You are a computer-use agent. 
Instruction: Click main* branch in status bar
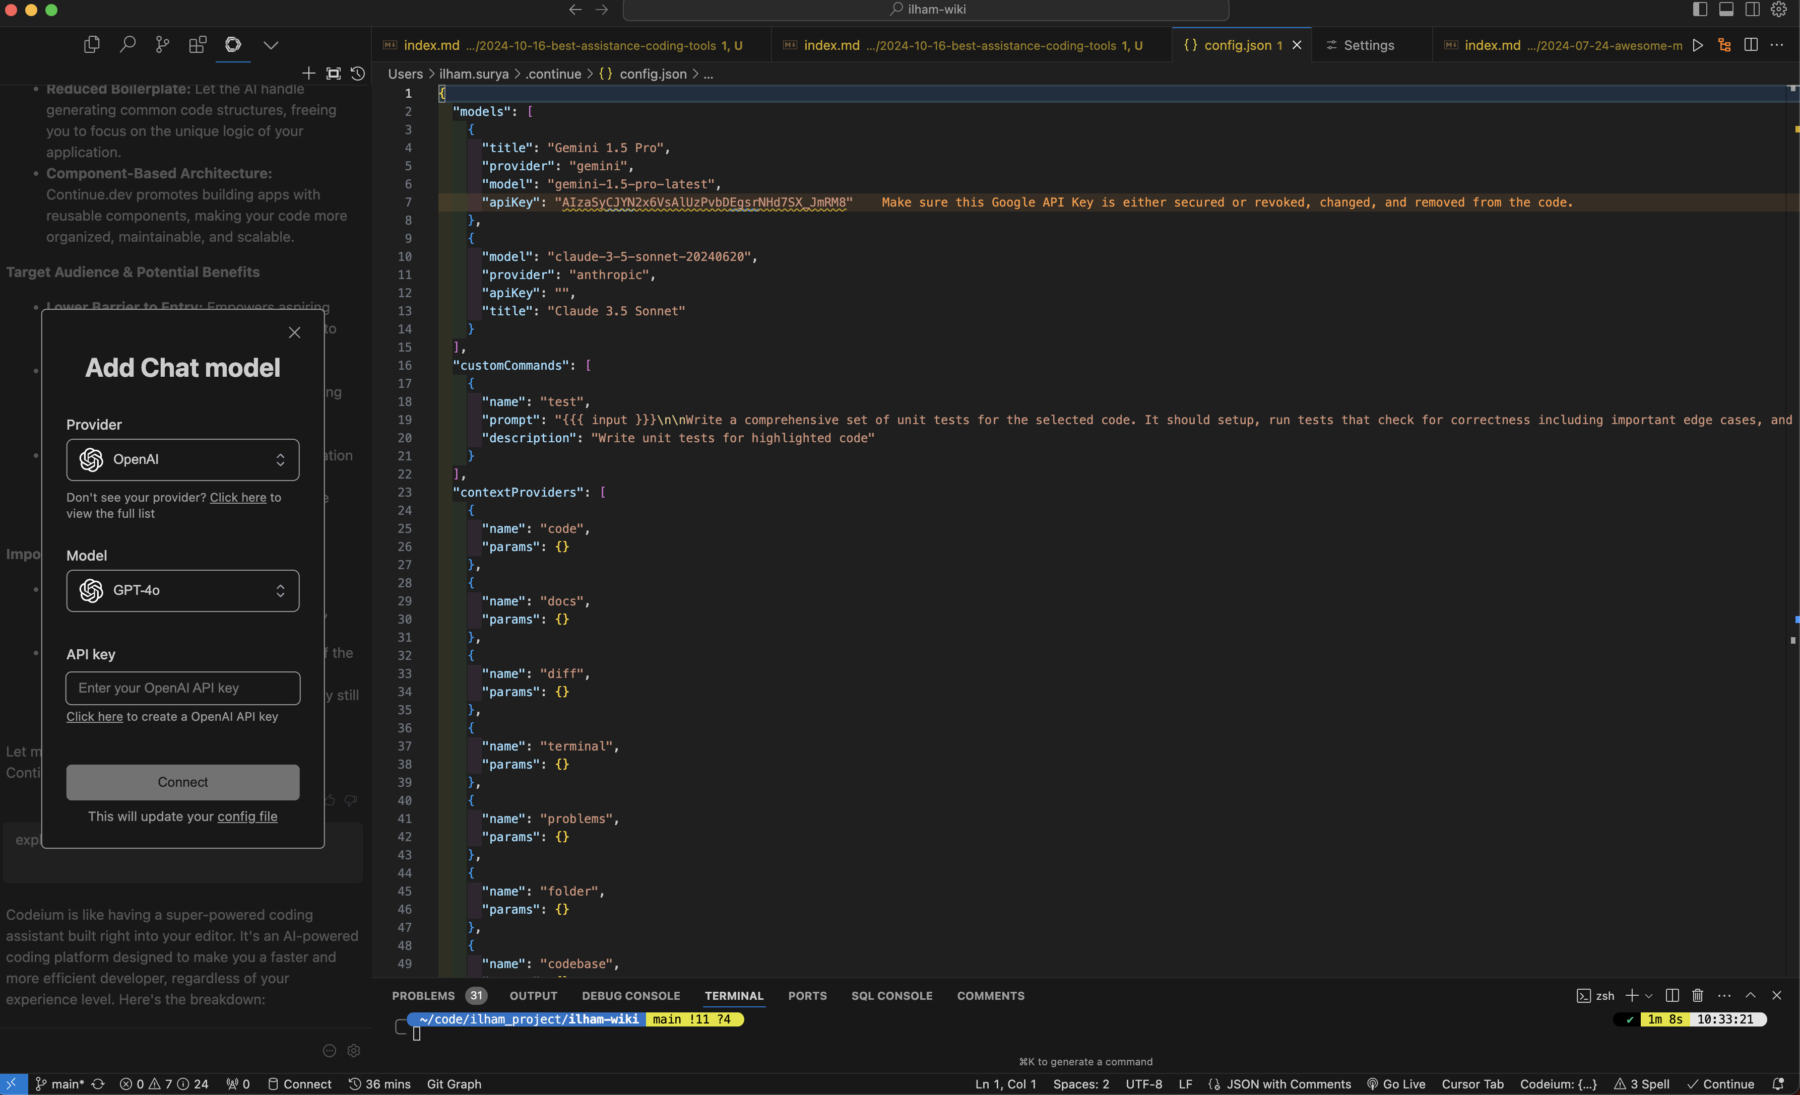click(60, 1085)
